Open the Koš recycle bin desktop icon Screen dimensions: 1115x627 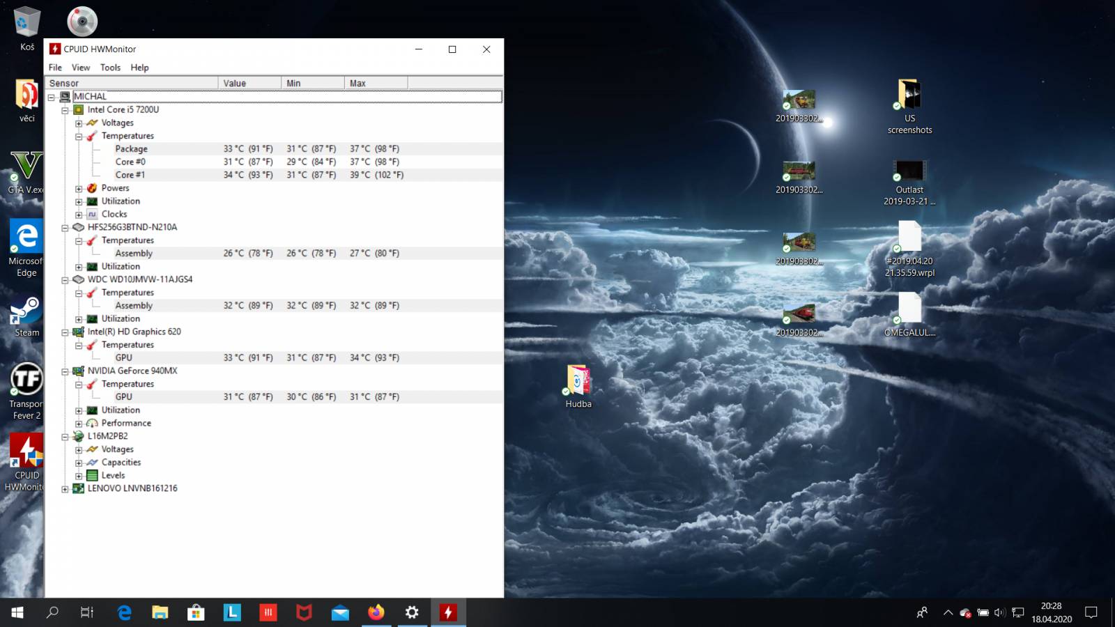27,29
